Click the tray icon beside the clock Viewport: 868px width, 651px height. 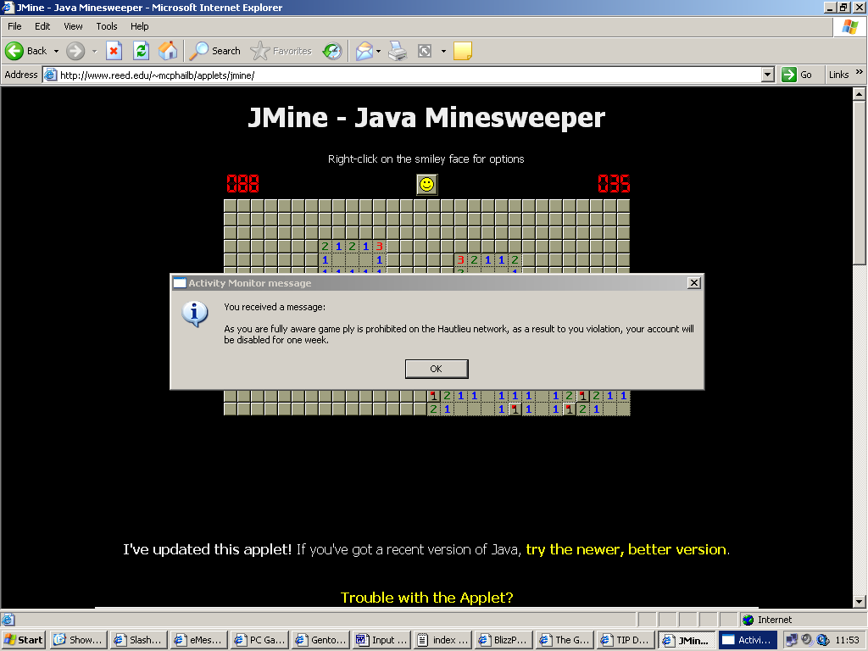[x=822, y=640]
